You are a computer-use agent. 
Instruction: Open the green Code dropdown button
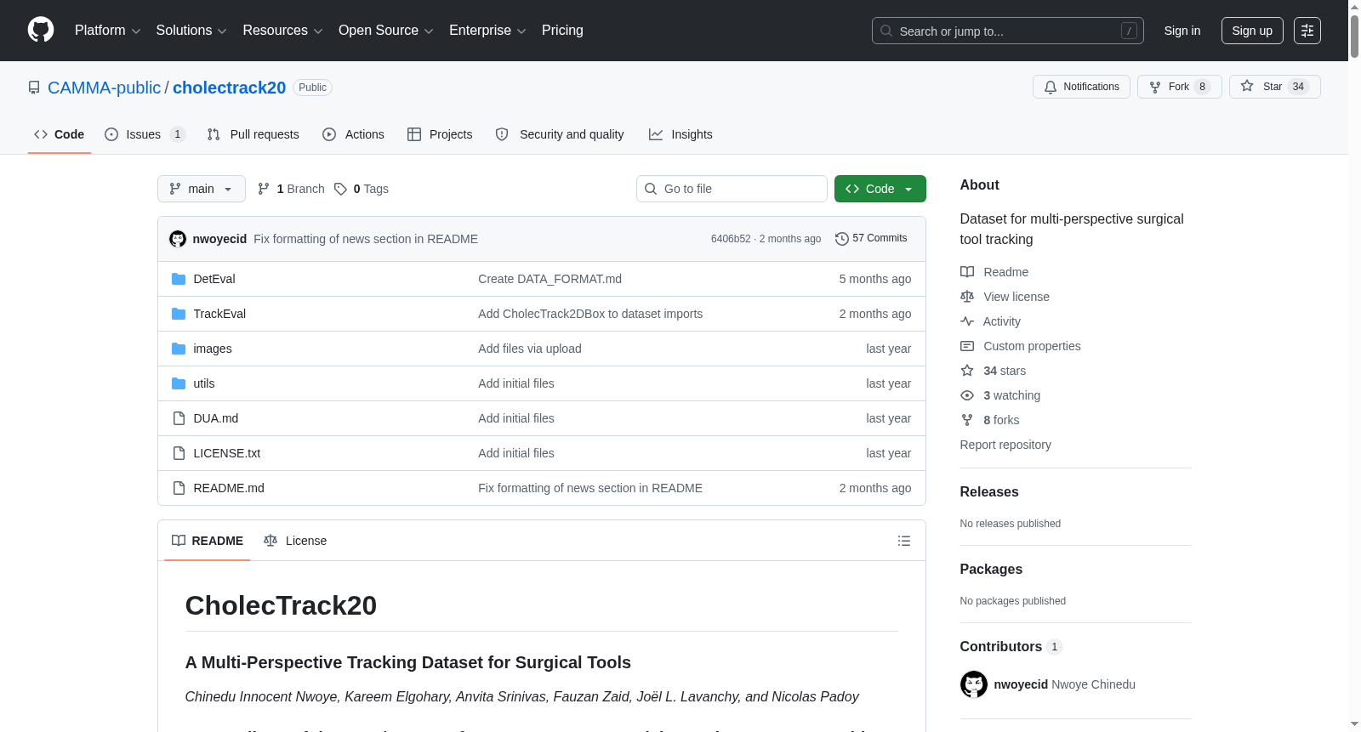tap(880, 189)
